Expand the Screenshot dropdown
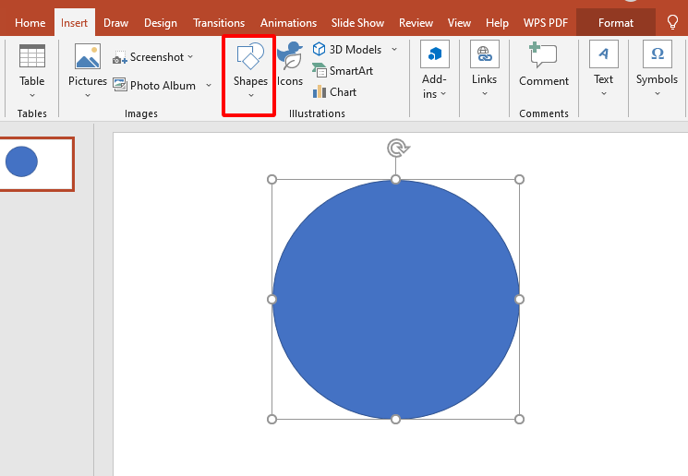The height and width of the screenshot is (476, 688). tap(190, 57)
